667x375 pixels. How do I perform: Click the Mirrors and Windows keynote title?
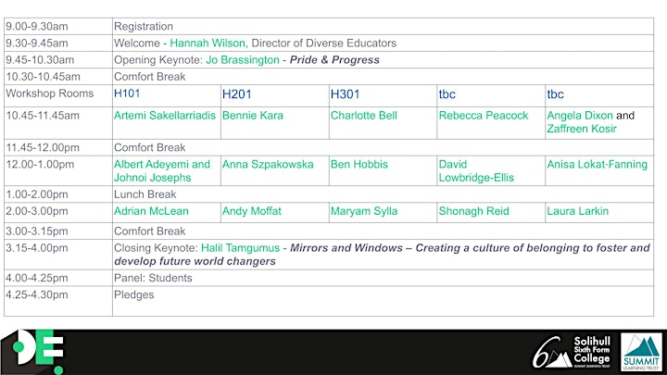click(382, 255)
